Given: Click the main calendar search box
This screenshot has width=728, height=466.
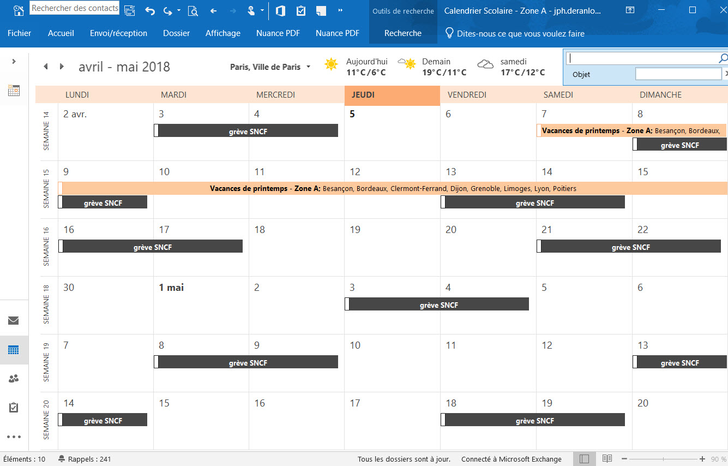Looking at the screenshot, I should [642, 58].
